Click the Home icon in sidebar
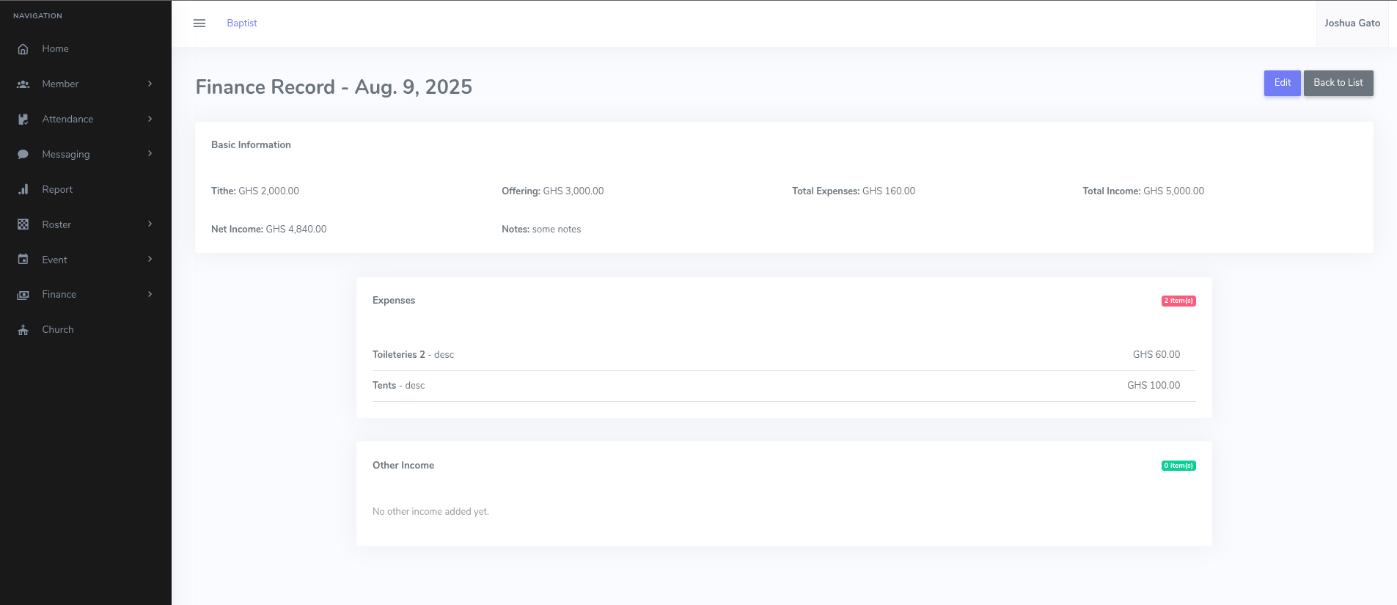 [x=23, y=49]
